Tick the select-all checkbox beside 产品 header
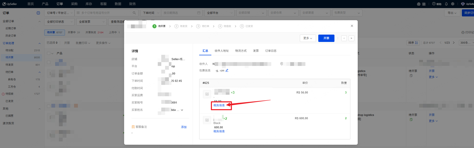This screenshot has width=474, height=148. pos(49,53)
